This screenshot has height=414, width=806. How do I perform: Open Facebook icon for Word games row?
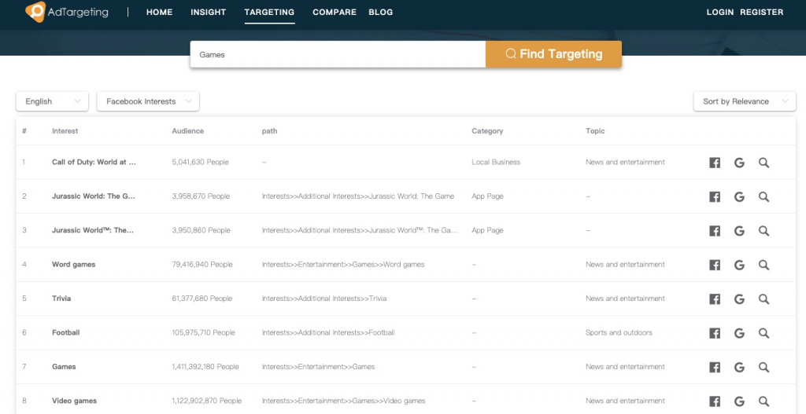(715, 265)
